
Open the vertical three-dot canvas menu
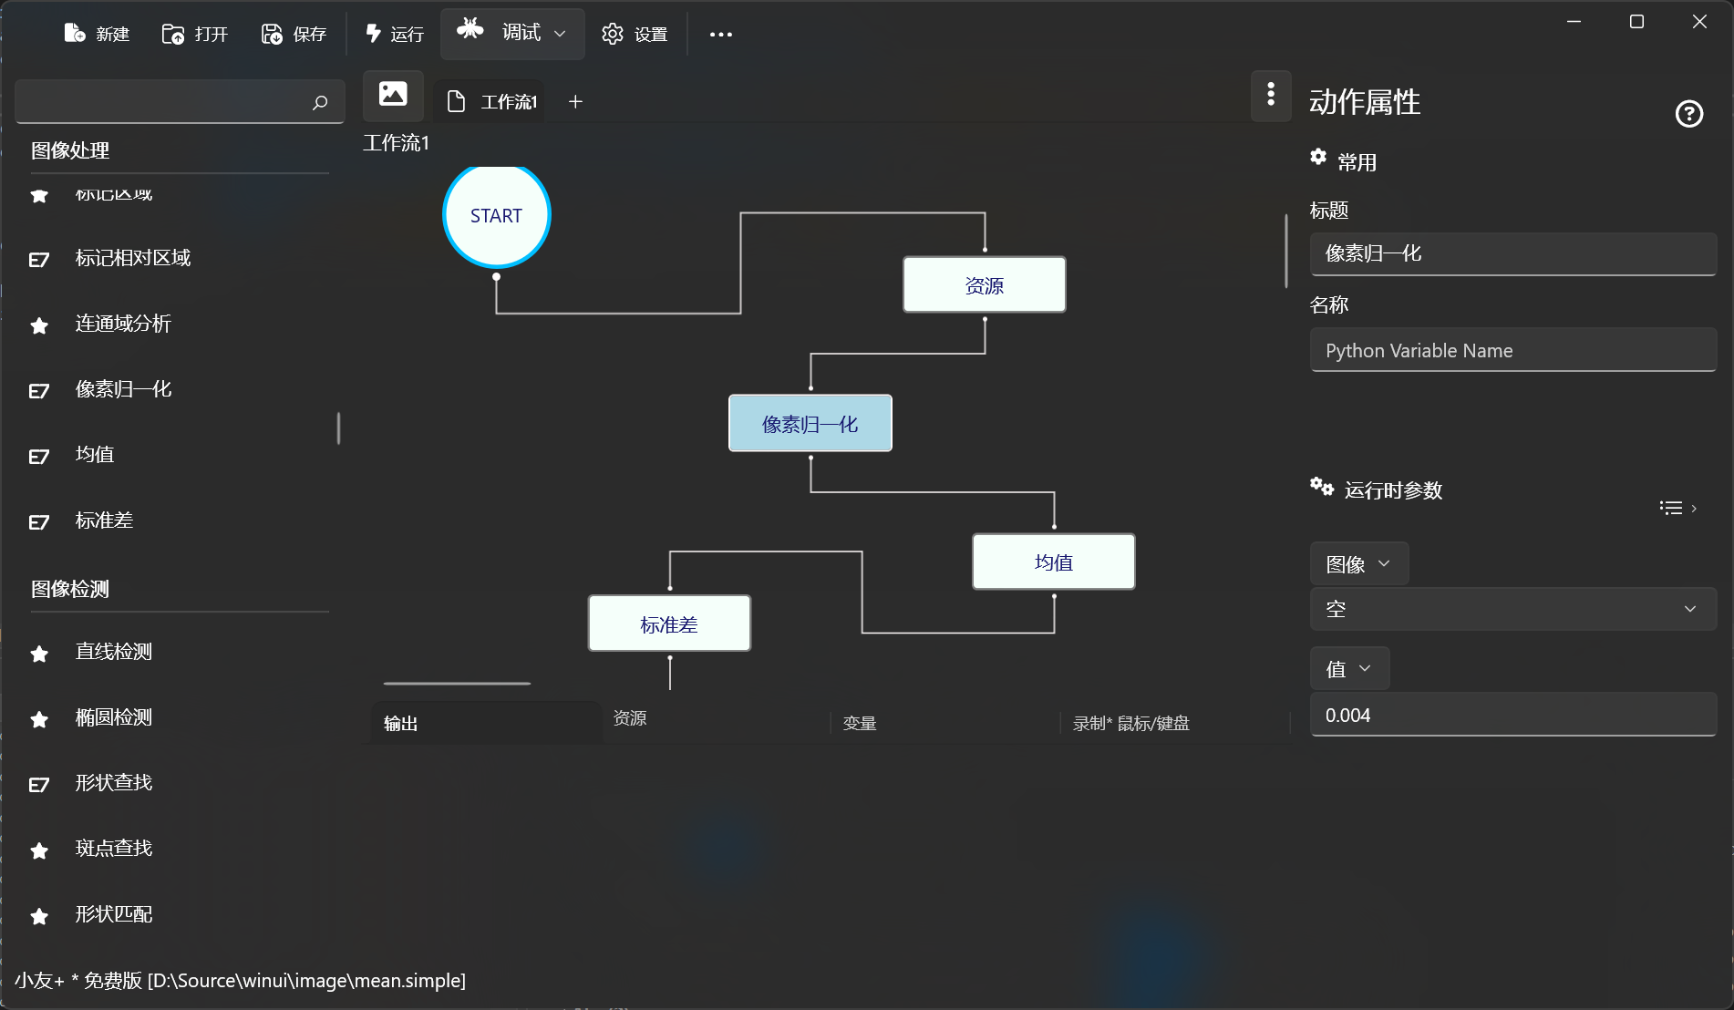[1271, 95]
